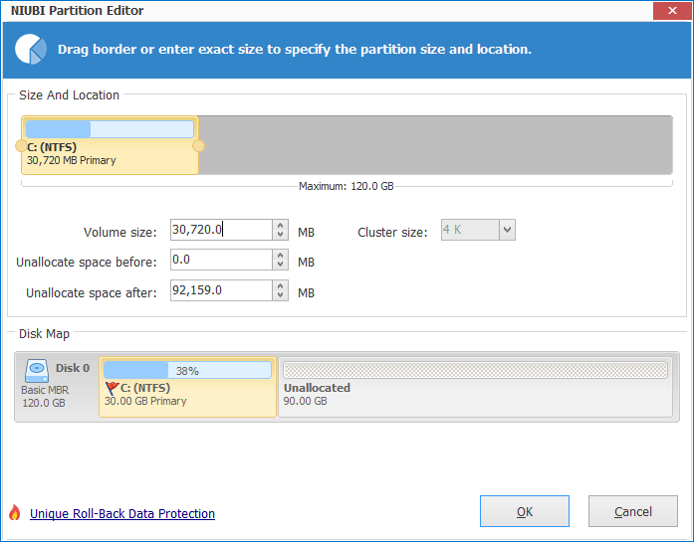Click the flame icon beside Roll-Back link
Viewport: 694px width, 542px height.
click(15, 513)
